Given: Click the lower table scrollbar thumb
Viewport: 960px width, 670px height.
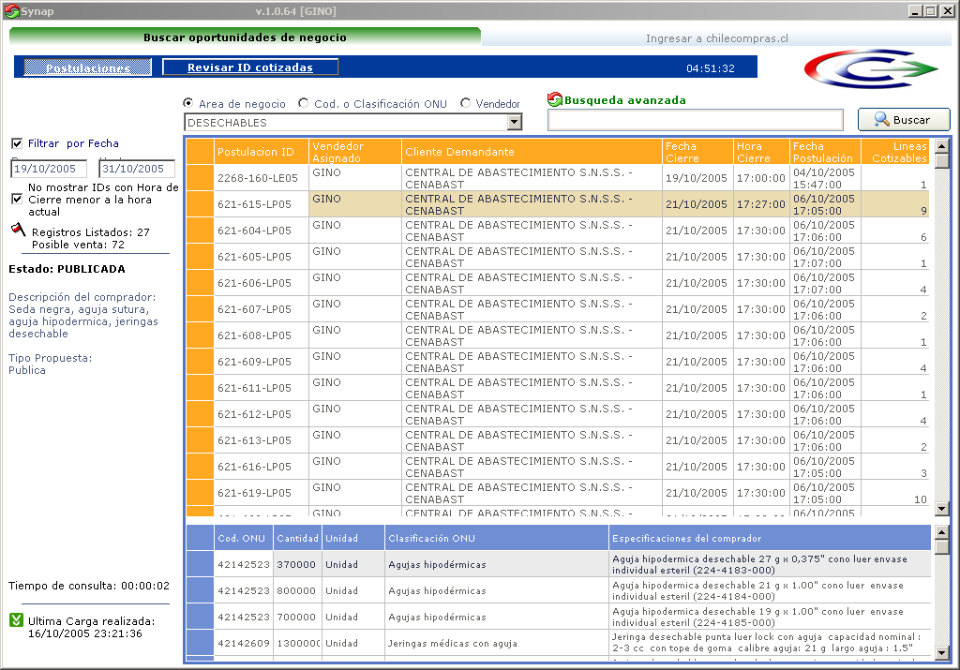Looking at the screenshot, I should [942, 547].
